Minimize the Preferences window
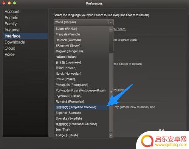 [9, 3]
